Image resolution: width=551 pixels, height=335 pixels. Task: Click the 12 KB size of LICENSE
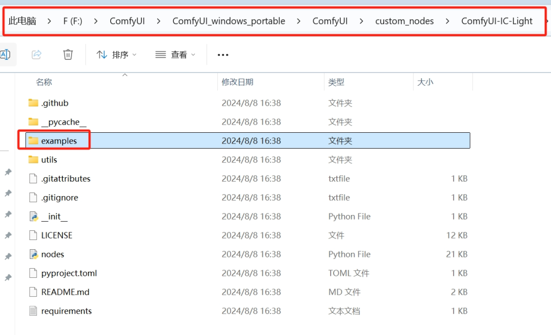(x=457, y=235)
